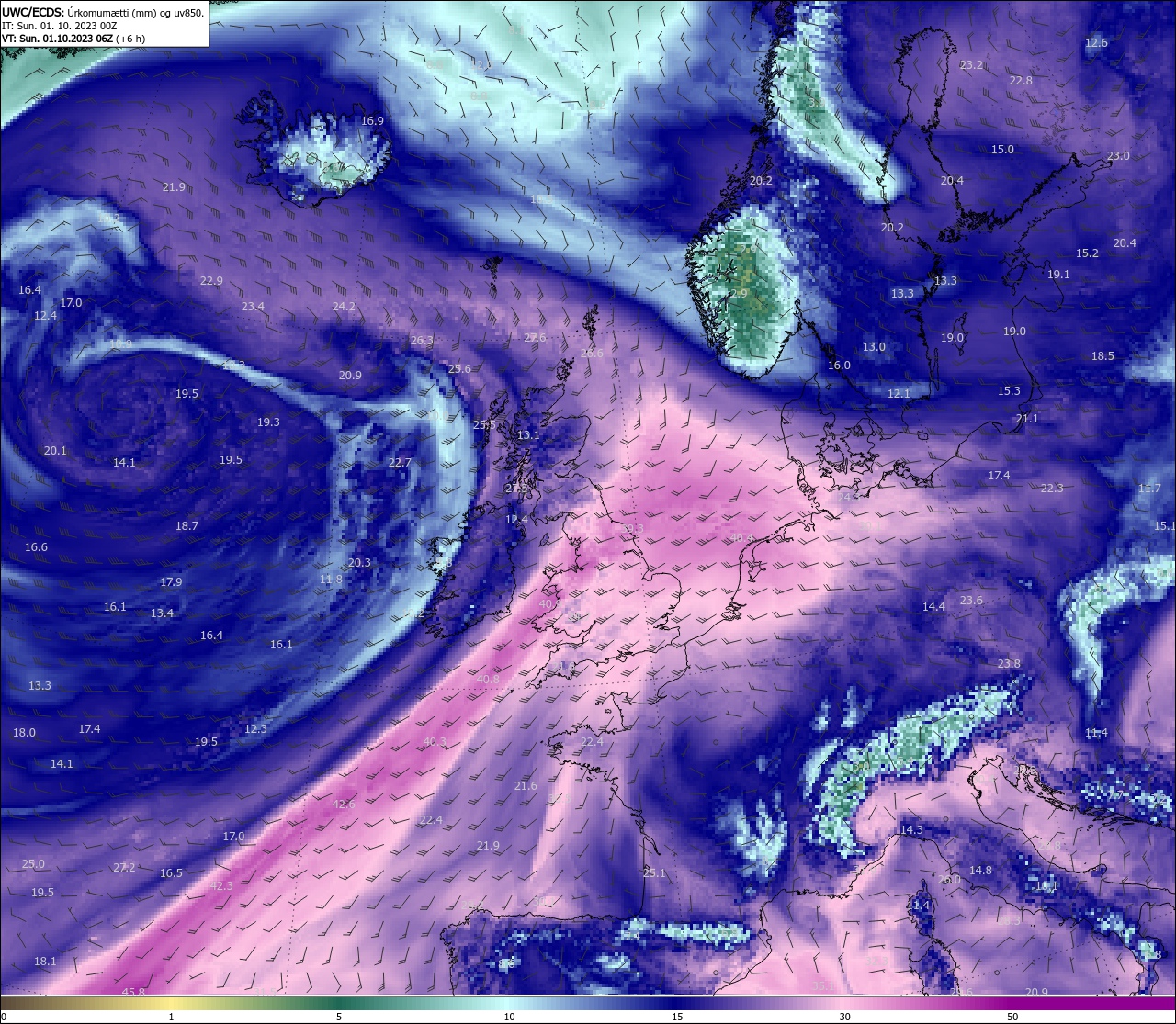The height and width of the screenshot is (1024, 1176).
Task: Click the 16.5 map value
Action: [171, 873]
